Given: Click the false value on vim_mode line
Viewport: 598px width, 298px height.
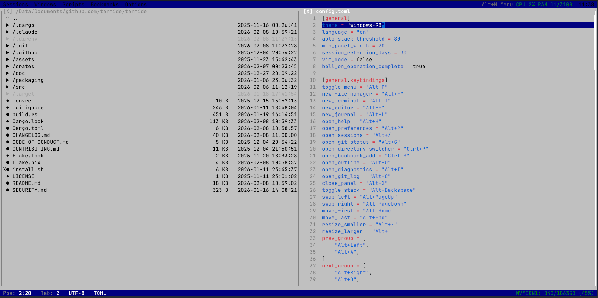Looking at the screenshot, I should point(364,59).
